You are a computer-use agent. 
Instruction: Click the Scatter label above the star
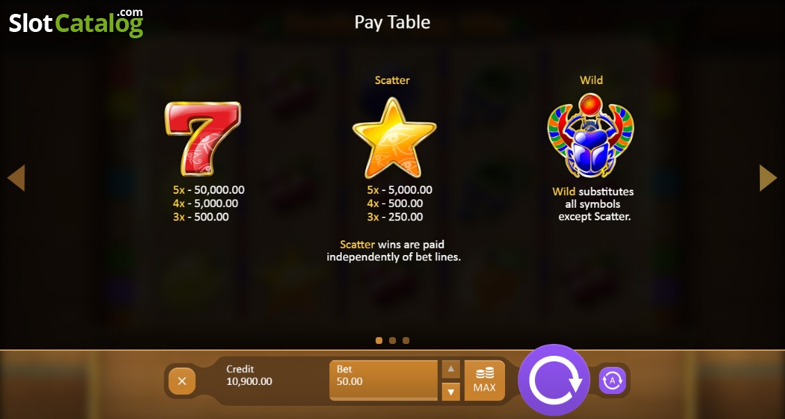[x=392, y=80]
